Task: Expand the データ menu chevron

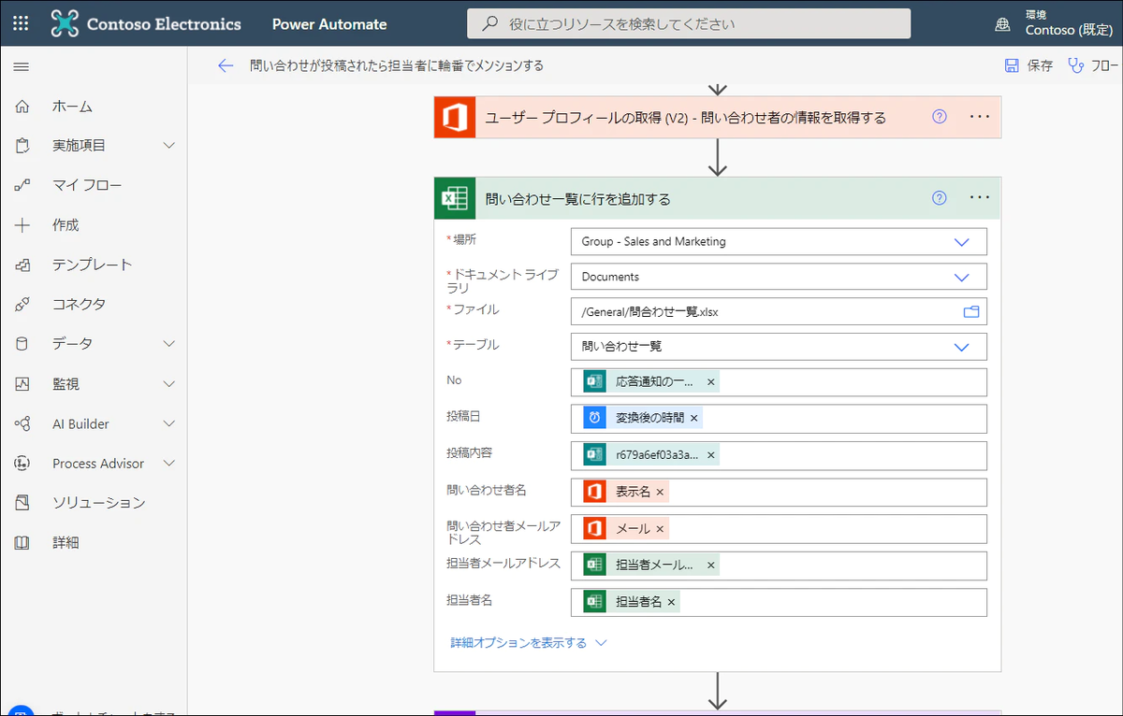Action: click(169, 344)
